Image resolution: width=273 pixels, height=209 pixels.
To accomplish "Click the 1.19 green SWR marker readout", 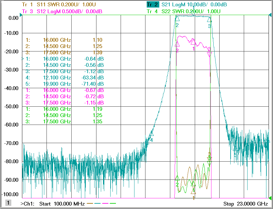I will (x=97, y=109).
